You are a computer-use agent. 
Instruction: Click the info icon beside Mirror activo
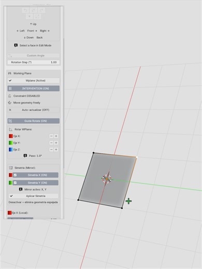point(21,189)
